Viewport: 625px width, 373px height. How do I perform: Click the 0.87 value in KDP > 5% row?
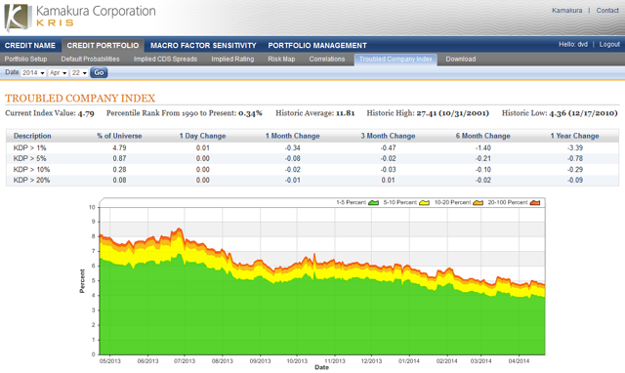tap(119, 158)
